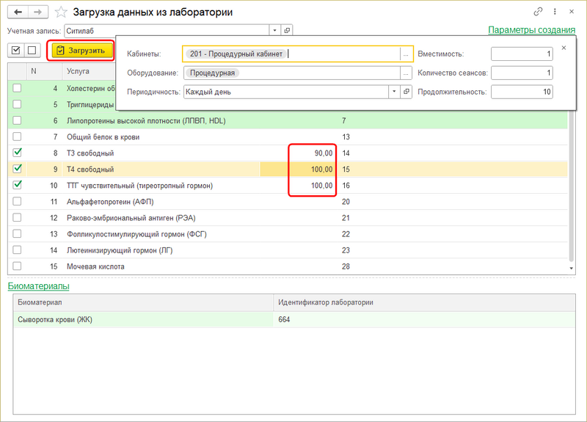Expand the Периодичность dropdown list
The width and height of the screenshot is (587, 422).
click(x=394, y=92)
